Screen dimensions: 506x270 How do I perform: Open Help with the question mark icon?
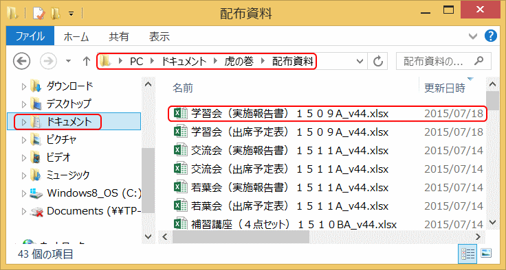(490, 36)
